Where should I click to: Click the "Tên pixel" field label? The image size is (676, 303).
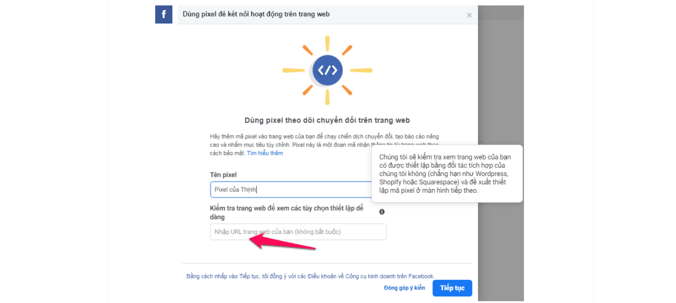(x=224, y=175)
